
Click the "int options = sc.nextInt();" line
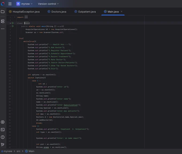[x=42, y=75]
